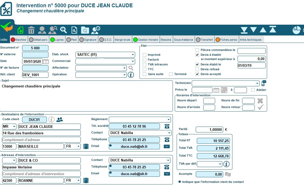Click info icon beside Opération field

131,75
